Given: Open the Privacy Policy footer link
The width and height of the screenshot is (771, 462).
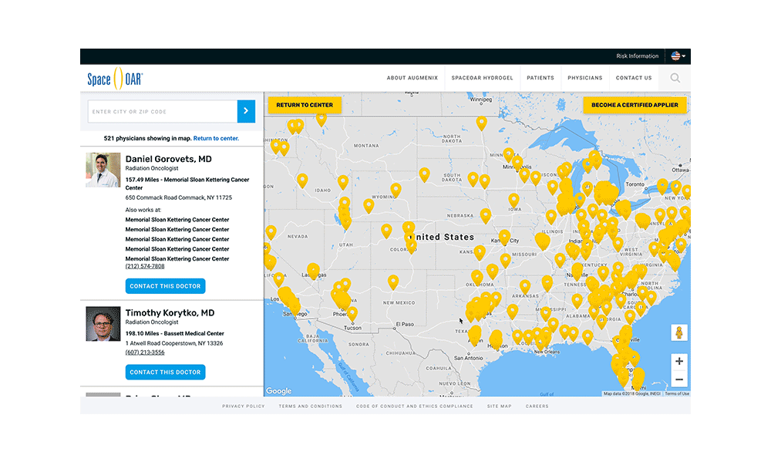Looking at the screenshot, I should [x=244, y=406].
